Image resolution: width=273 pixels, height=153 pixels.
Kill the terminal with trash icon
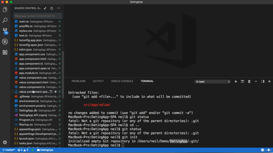click(249, 82)
